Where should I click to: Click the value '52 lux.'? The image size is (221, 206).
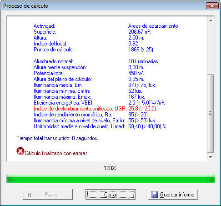click(135, 91)
